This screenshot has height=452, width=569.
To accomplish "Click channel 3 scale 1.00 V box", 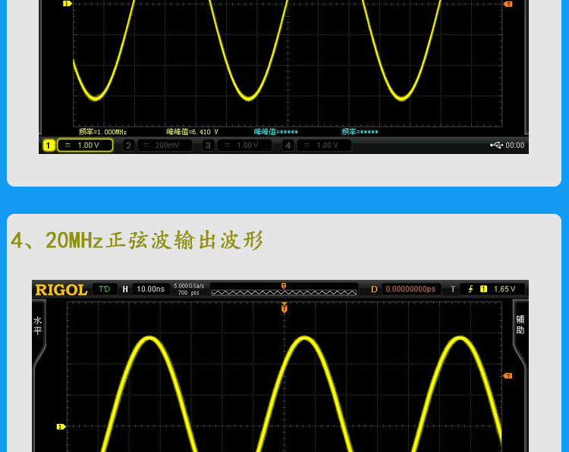I will pos(244,146).
